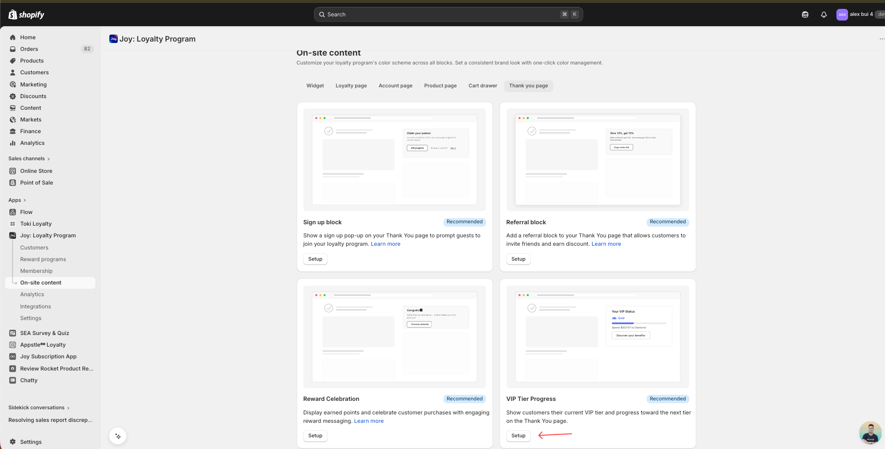Open Integrations submenu item
Viewport: 885px width, 449px height.
(x=36, y=306)
